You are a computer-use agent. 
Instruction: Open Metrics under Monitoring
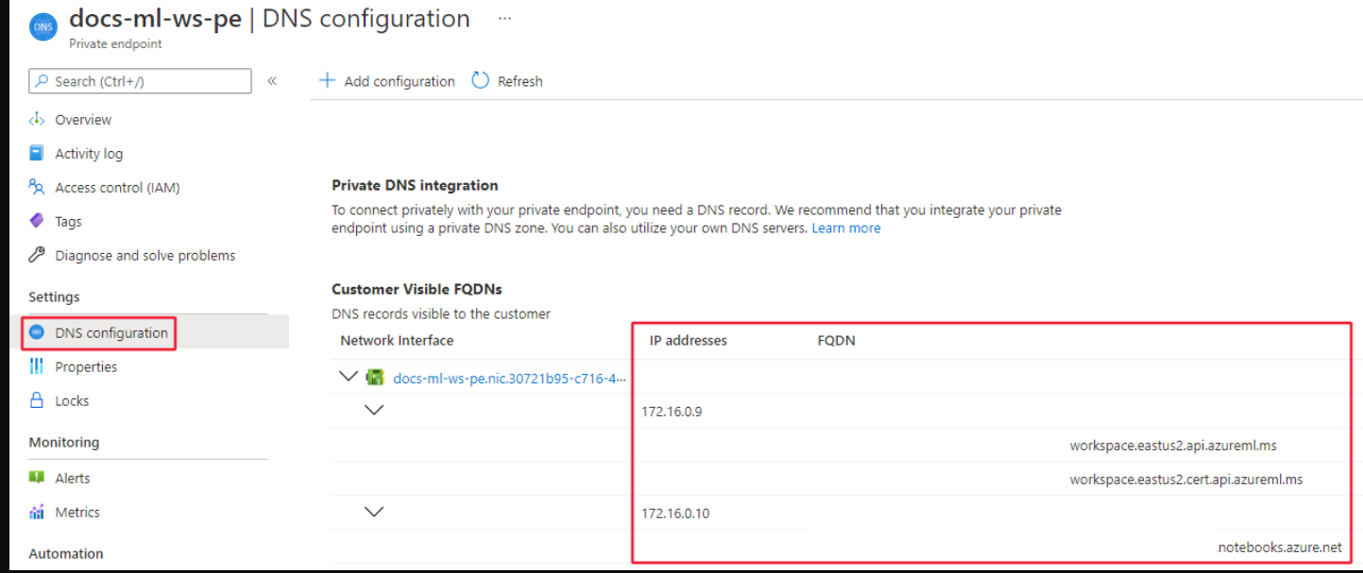point(77,513)
